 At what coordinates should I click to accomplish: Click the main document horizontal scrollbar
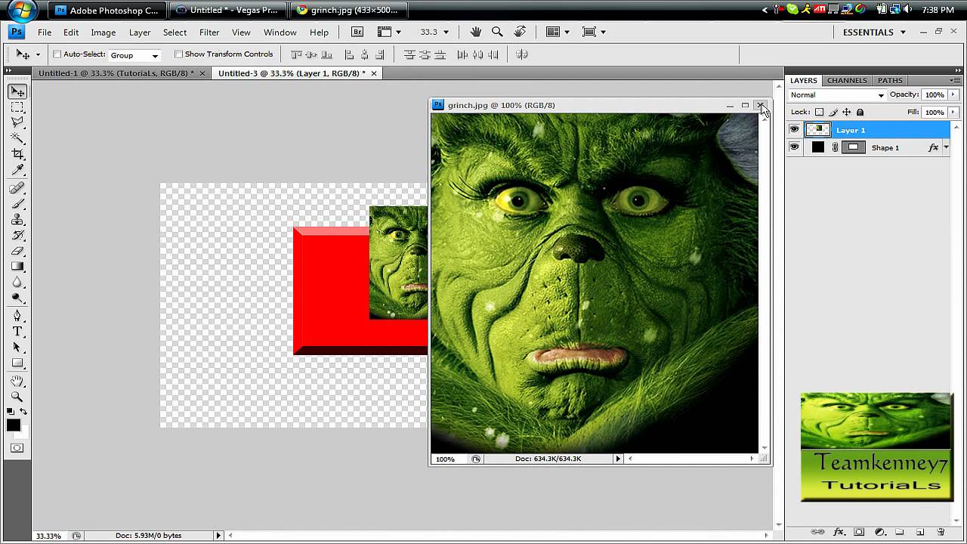tap(499, 536)
